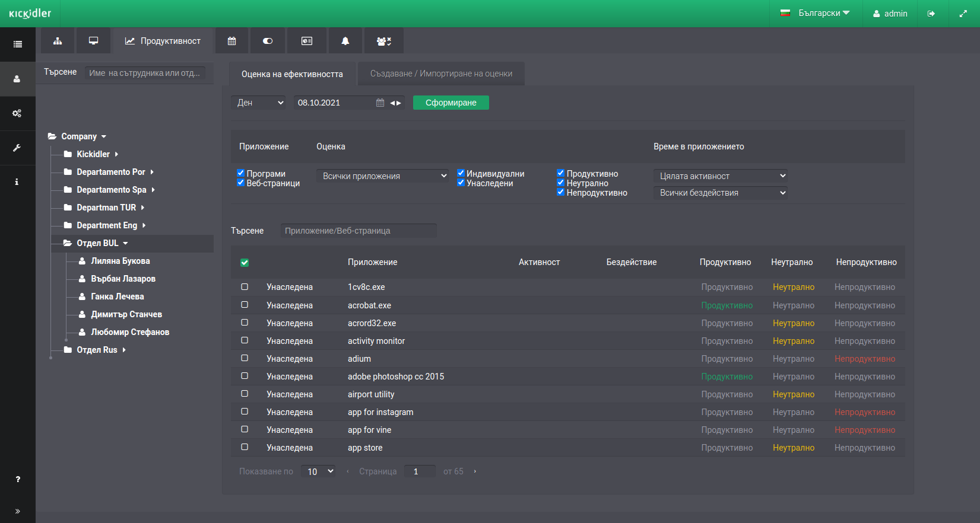Open the wrench tools sidebar icon

[x=18, y=148]
